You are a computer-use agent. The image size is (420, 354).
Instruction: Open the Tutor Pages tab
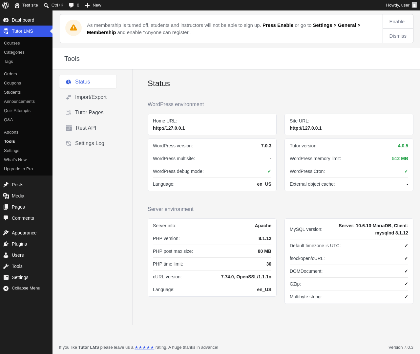click(88, 113)
